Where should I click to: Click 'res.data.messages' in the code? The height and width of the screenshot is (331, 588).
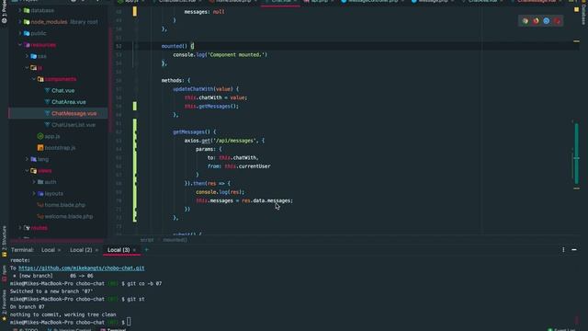[266, 200]
